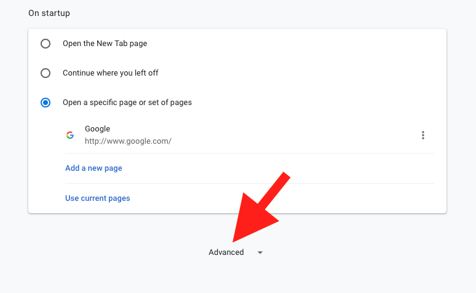476x293 pixels.
Task: Click the Google startup page title
Action: click(x=97, y=129)
